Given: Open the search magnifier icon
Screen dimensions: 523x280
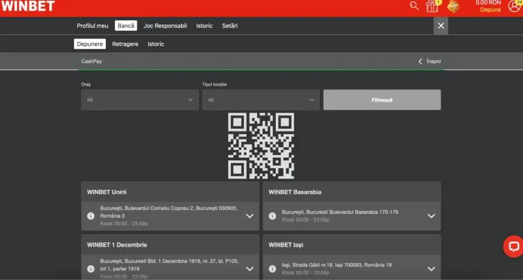Looking at the screenshot, I should click(x=414, y=6).
